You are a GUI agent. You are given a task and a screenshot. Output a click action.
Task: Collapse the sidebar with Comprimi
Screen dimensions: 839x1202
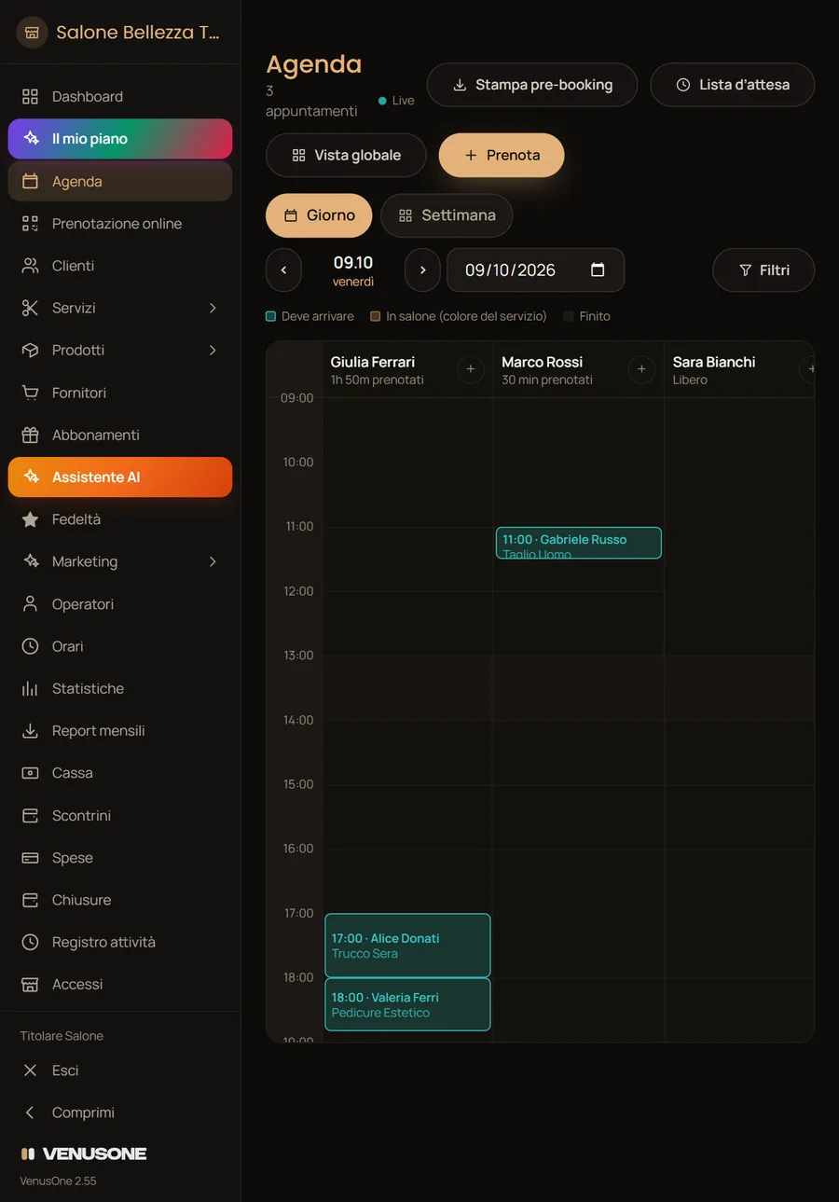120,1112
